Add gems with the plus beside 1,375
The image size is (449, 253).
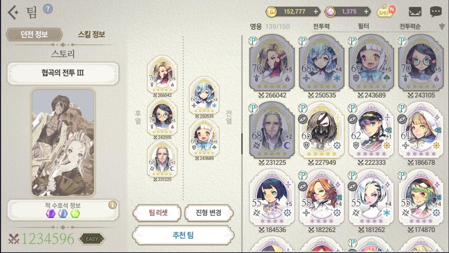(x=366, y=12)
